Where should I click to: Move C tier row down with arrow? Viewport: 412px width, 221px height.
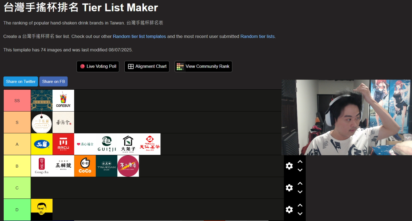(x=300, y=192)
